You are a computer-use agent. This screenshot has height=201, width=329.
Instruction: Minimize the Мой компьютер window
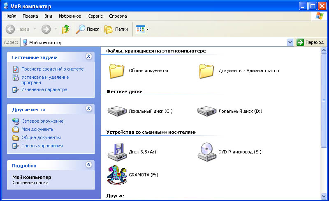tap(303, 6)
